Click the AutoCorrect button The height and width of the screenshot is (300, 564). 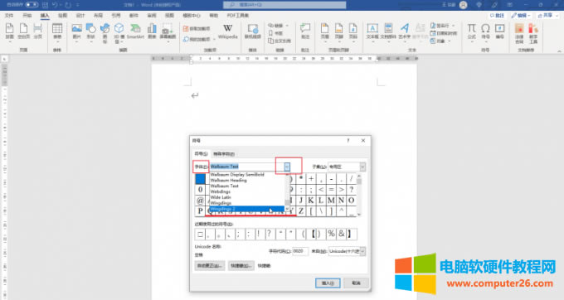[209, 266]
